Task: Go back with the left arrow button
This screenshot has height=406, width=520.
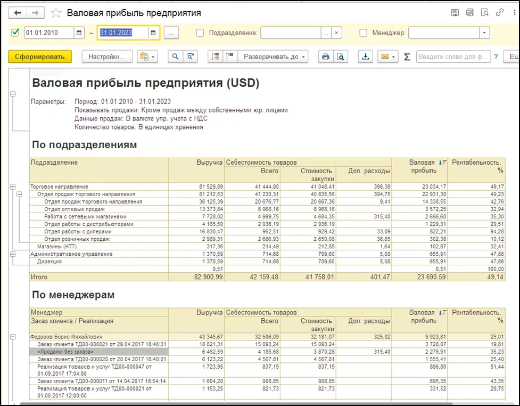Action: 18,13
